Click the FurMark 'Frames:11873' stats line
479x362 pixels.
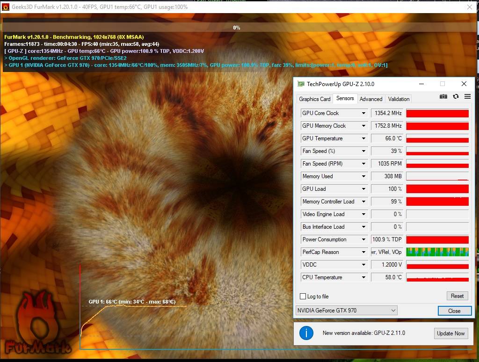tap(81, 44)
